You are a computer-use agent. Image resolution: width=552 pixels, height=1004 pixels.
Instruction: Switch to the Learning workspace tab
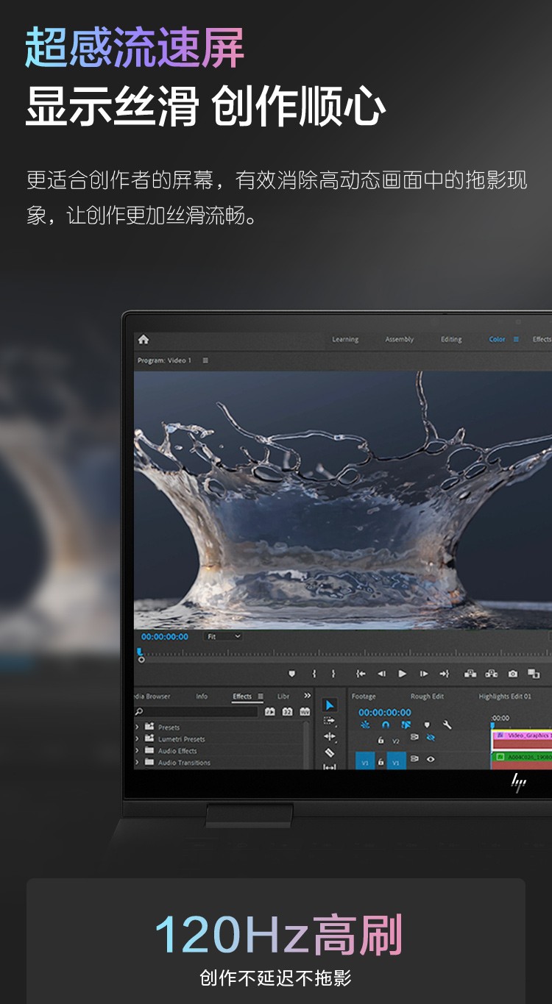[345, 339]
